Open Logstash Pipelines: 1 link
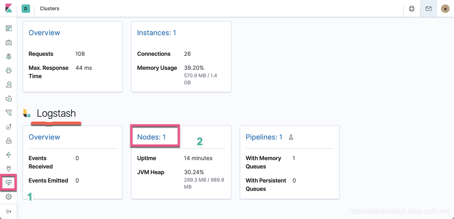454x219 pixels. point(264,137)
